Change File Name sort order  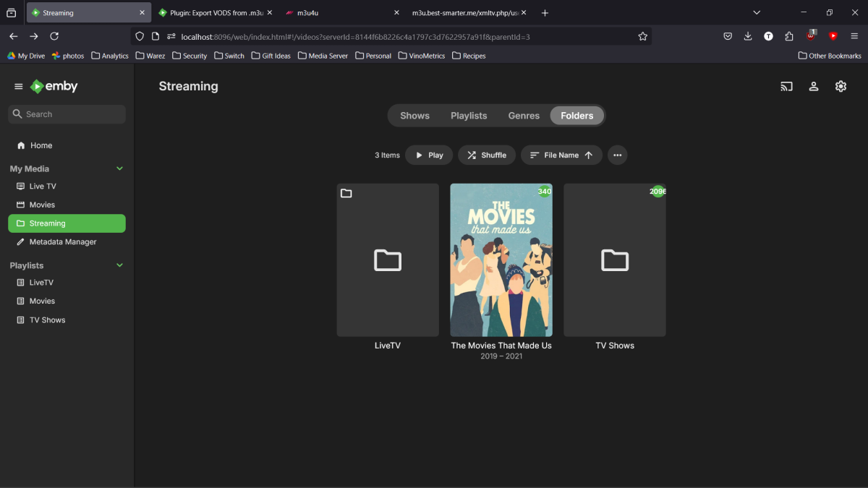[561, 155]
